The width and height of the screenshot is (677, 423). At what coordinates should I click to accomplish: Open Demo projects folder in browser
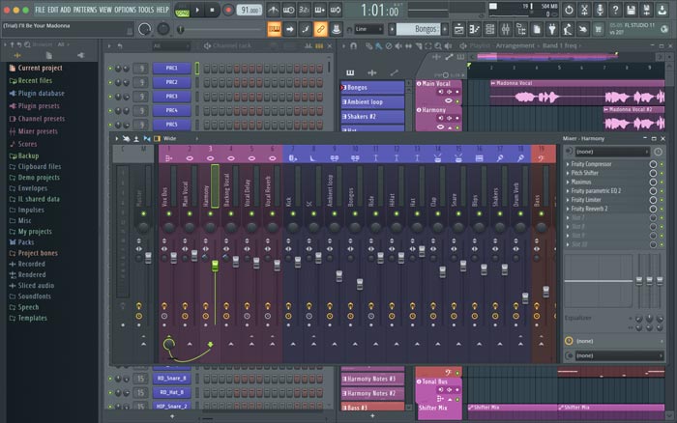(35, 178)
